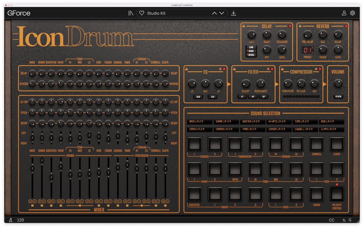Click the redo arrow icon
Image resolution: width=364 pixels, height=228 pixels.
pos(350,220)
